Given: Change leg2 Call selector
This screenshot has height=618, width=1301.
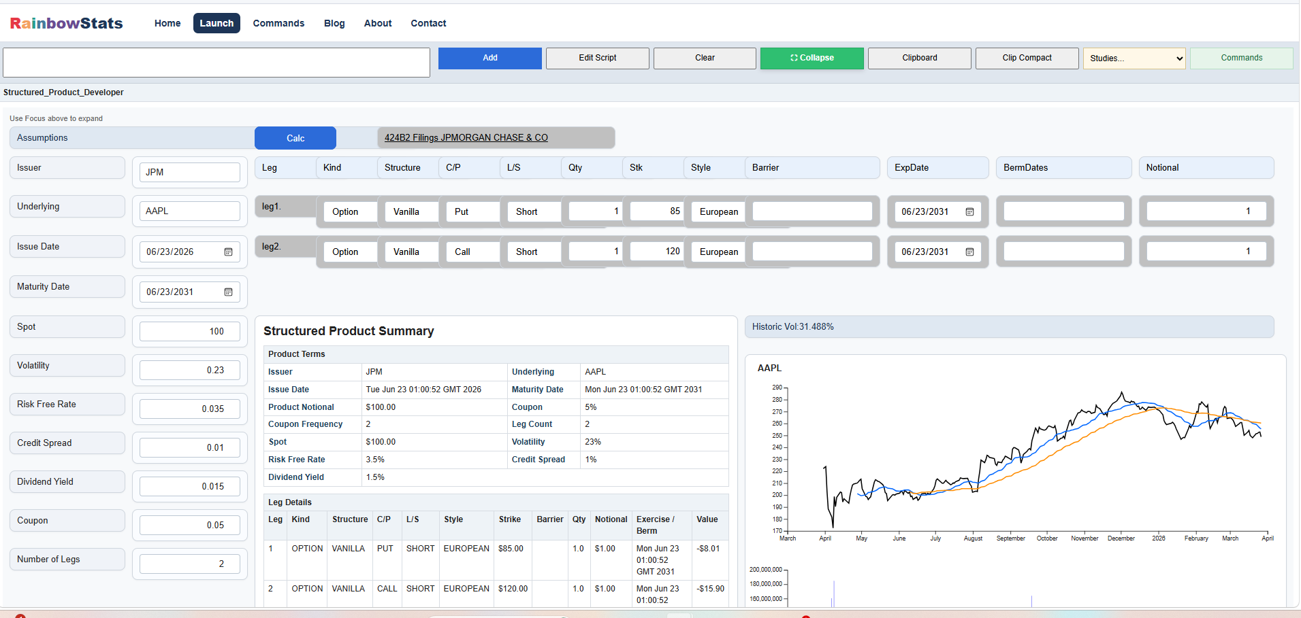Looking at the screenshot, I should tap(472, 252).
